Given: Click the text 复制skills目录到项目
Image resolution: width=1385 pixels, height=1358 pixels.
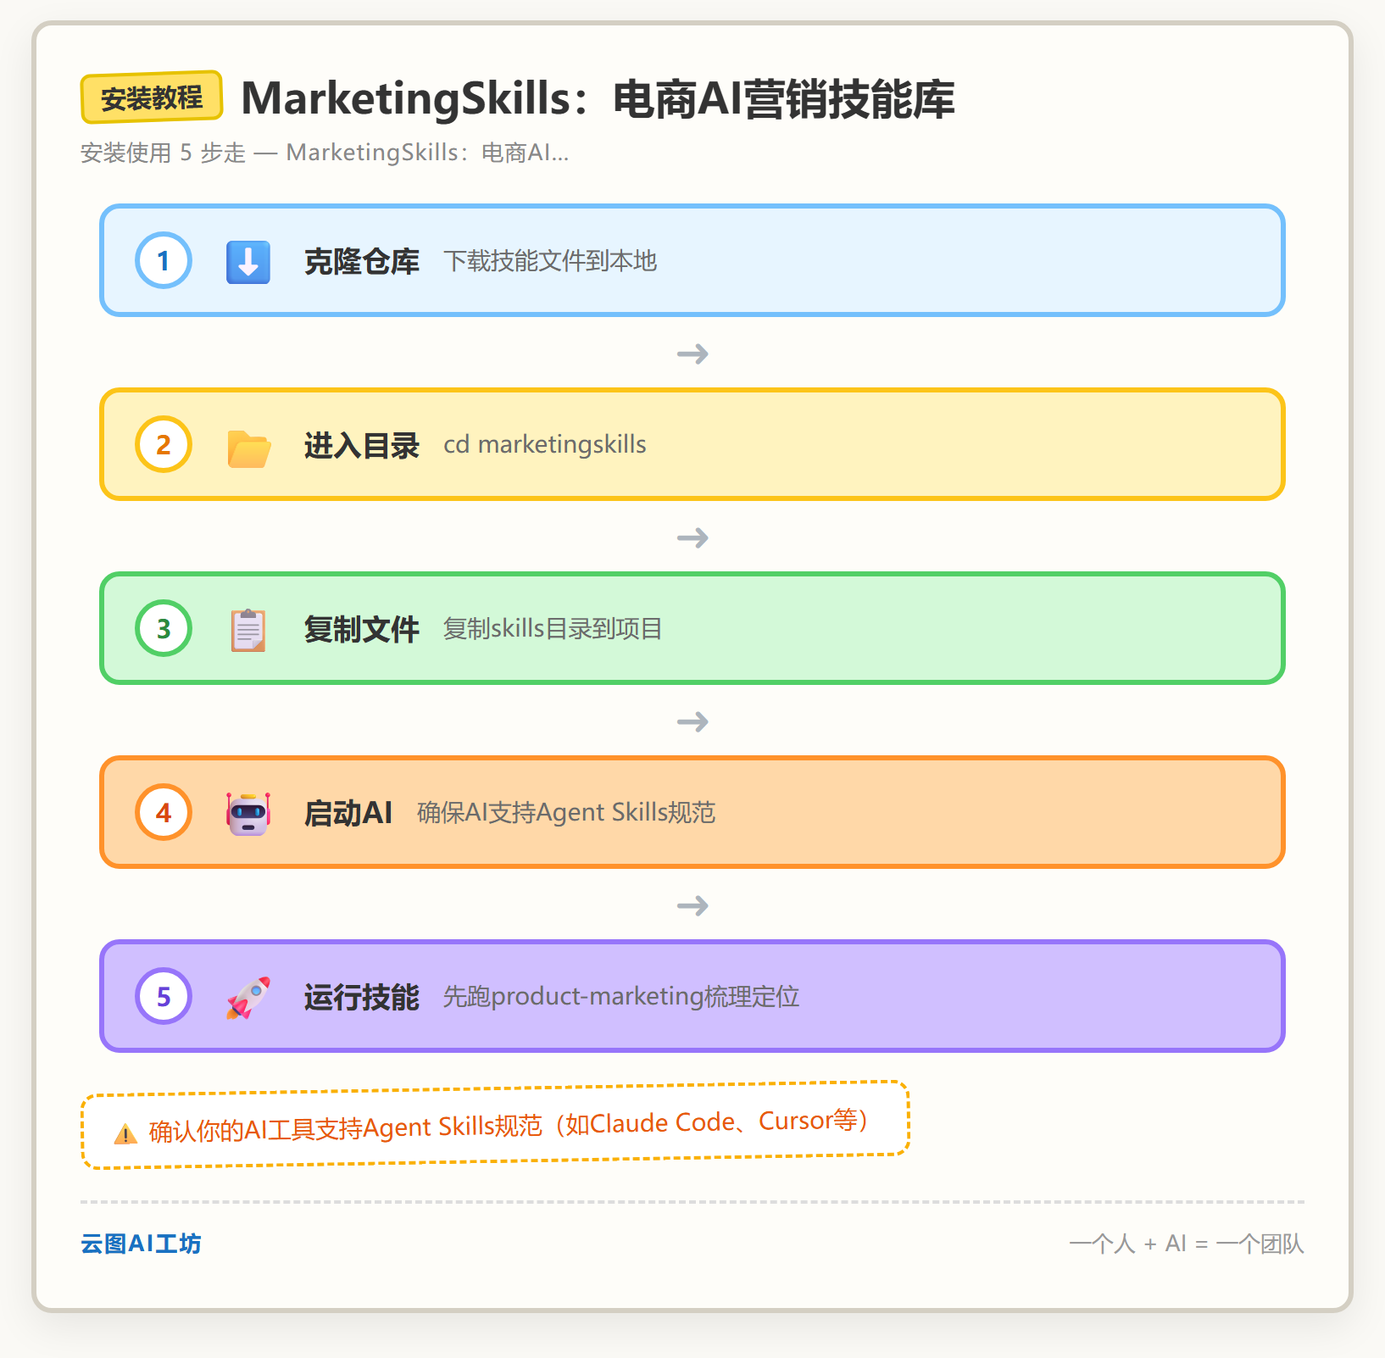Looking at the screenshot, I should click(x=553, y=629).
